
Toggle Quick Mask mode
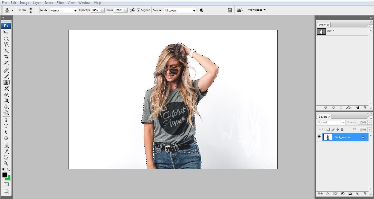click(6, 184)
